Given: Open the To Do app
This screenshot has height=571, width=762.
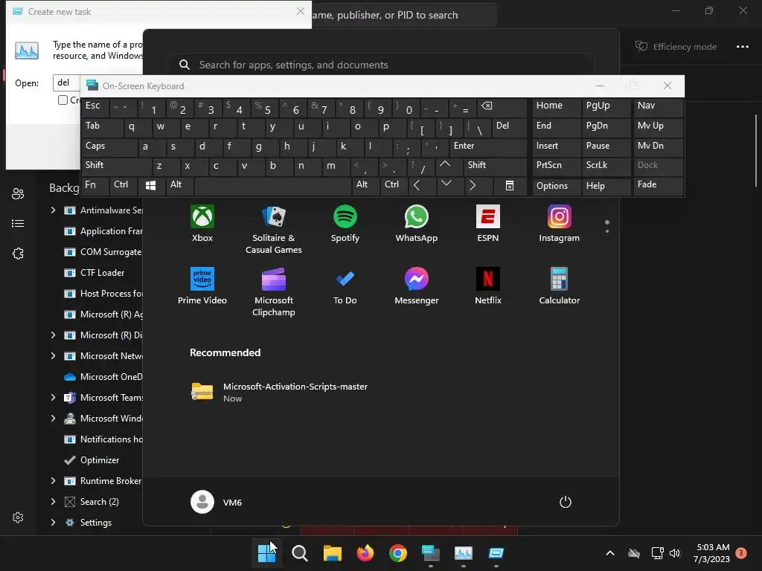Looking at the screenshot, I should (345, 286).
